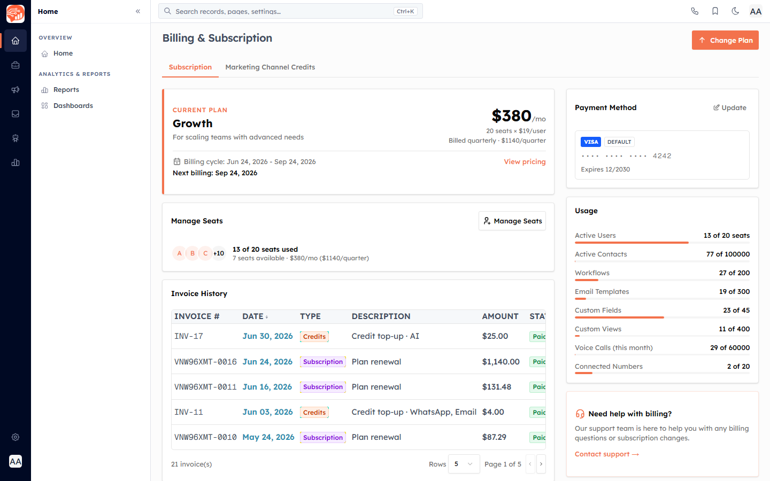The width and height of the screenshot is (770, 481).
Task: Click the search records input field
Action: pyautogui.click(x=290, y=11)
